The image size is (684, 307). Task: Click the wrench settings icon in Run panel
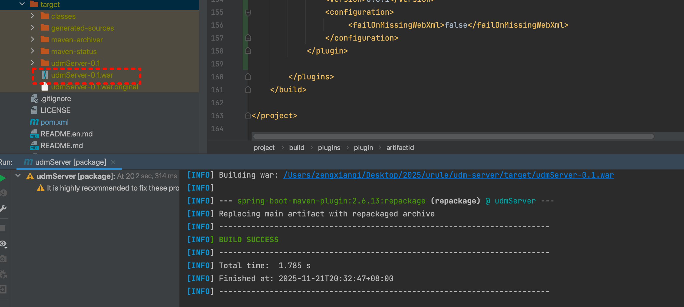point(3,208)
